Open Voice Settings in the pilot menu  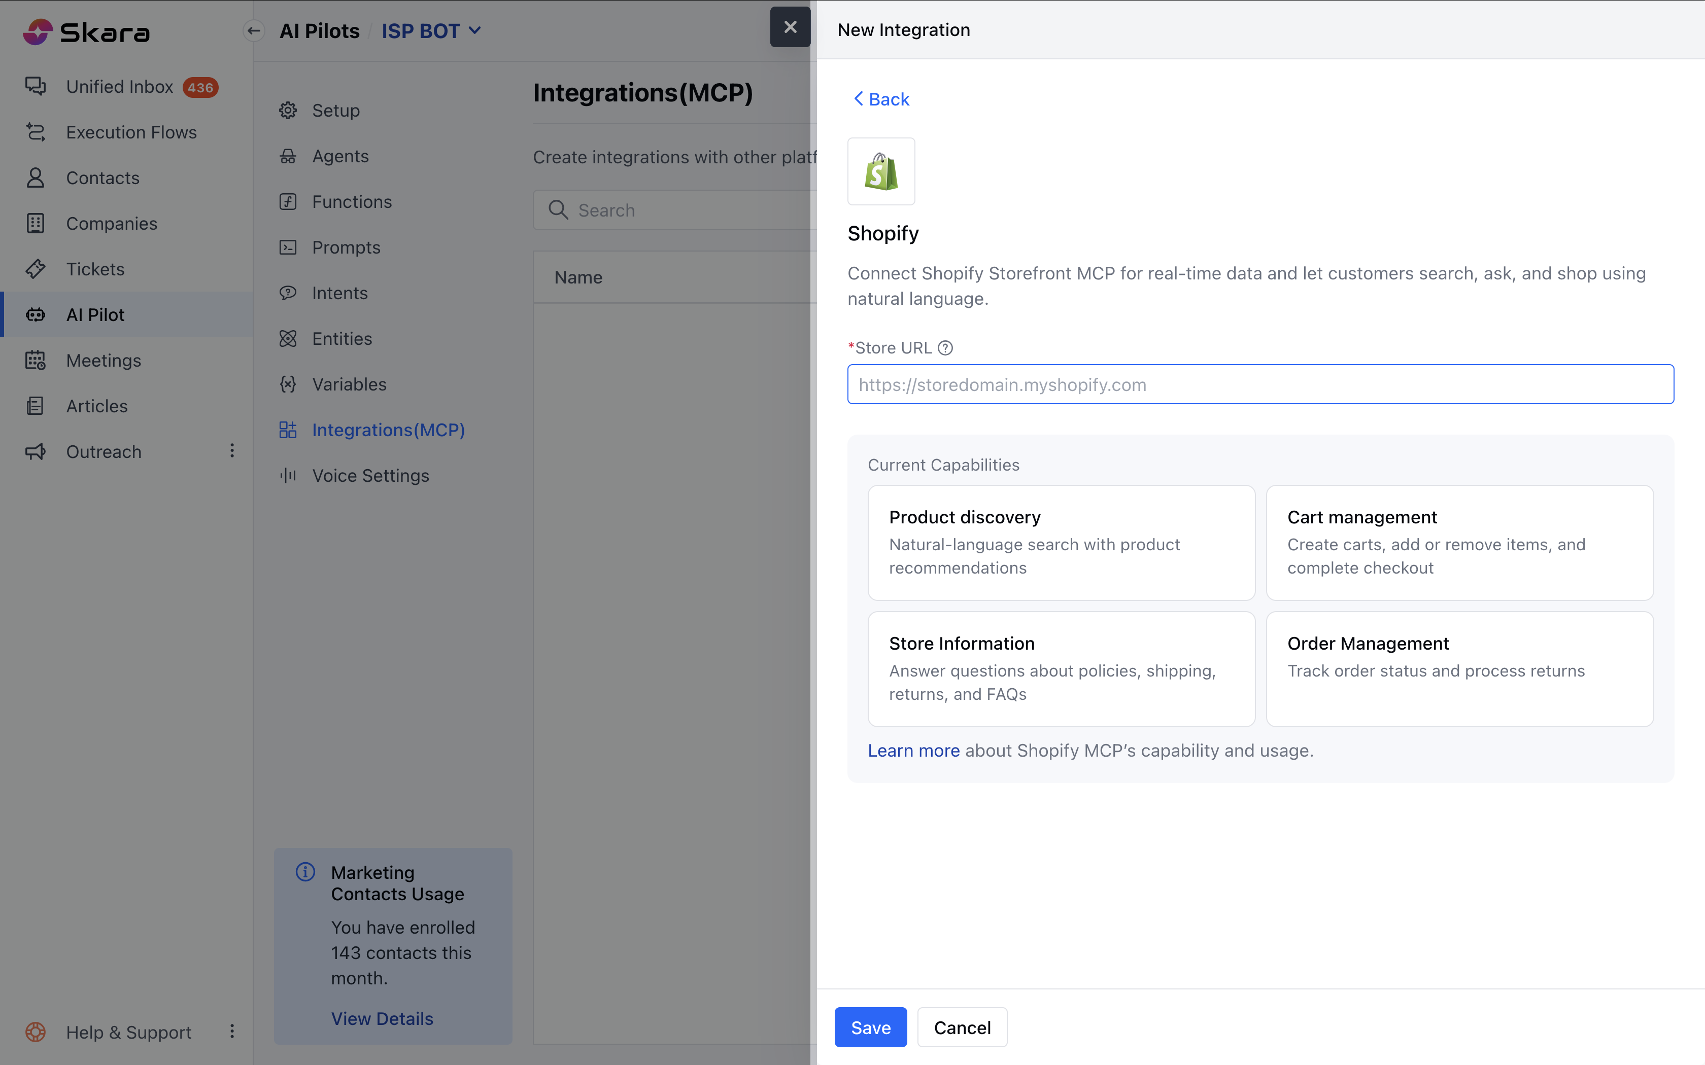(370, 476)
